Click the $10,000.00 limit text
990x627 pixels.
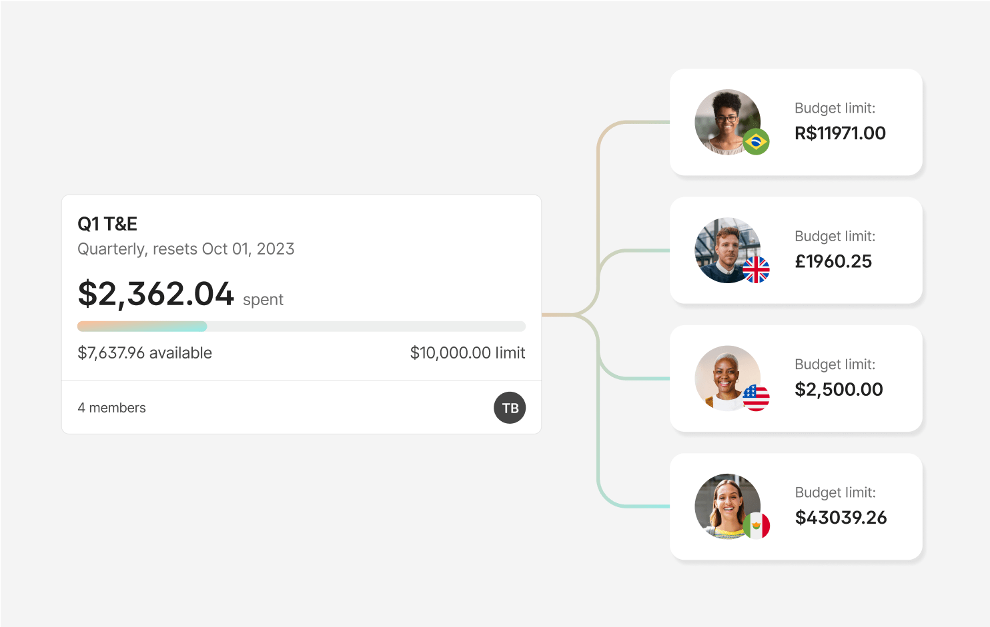[x=468, y=352]
